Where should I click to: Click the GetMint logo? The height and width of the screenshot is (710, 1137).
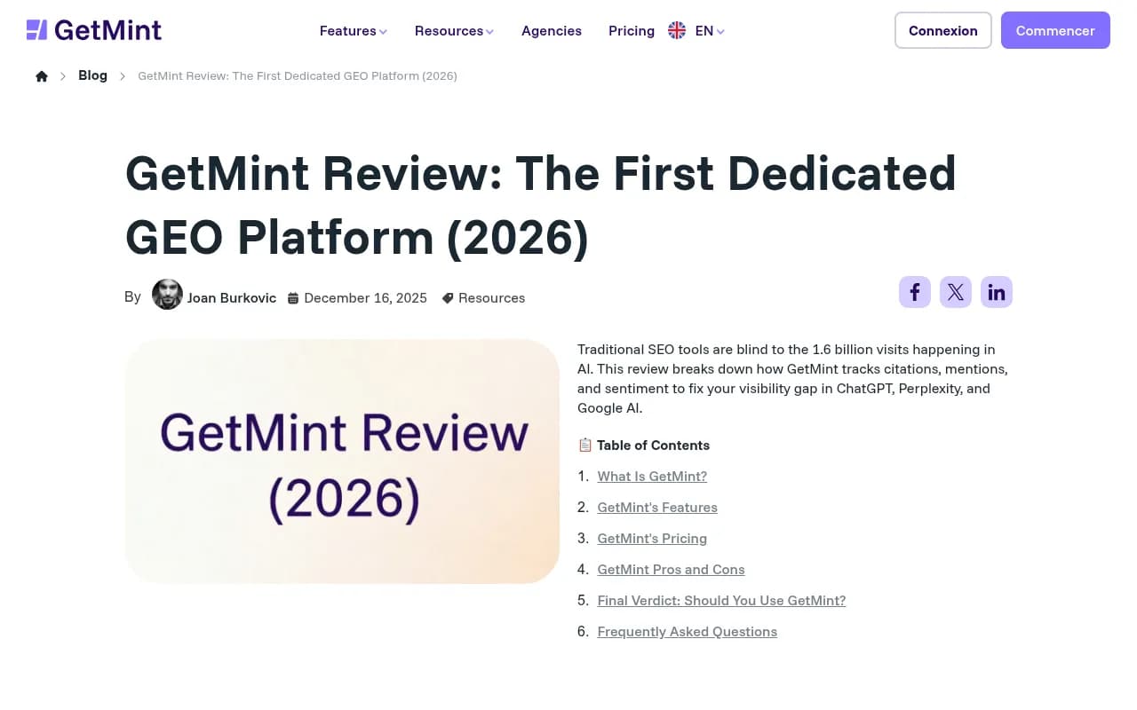(94, 30)
